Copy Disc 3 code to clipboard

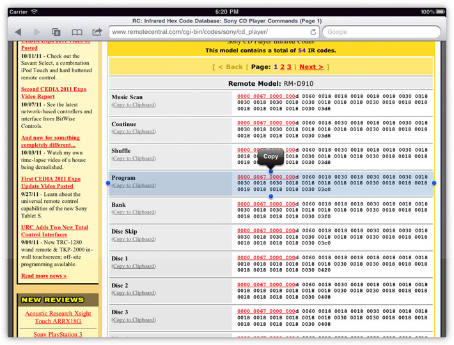coord(134,319)
